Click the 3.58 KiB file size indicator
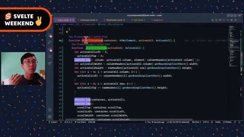Screen dimensions: 244x137 coord(92,122)
